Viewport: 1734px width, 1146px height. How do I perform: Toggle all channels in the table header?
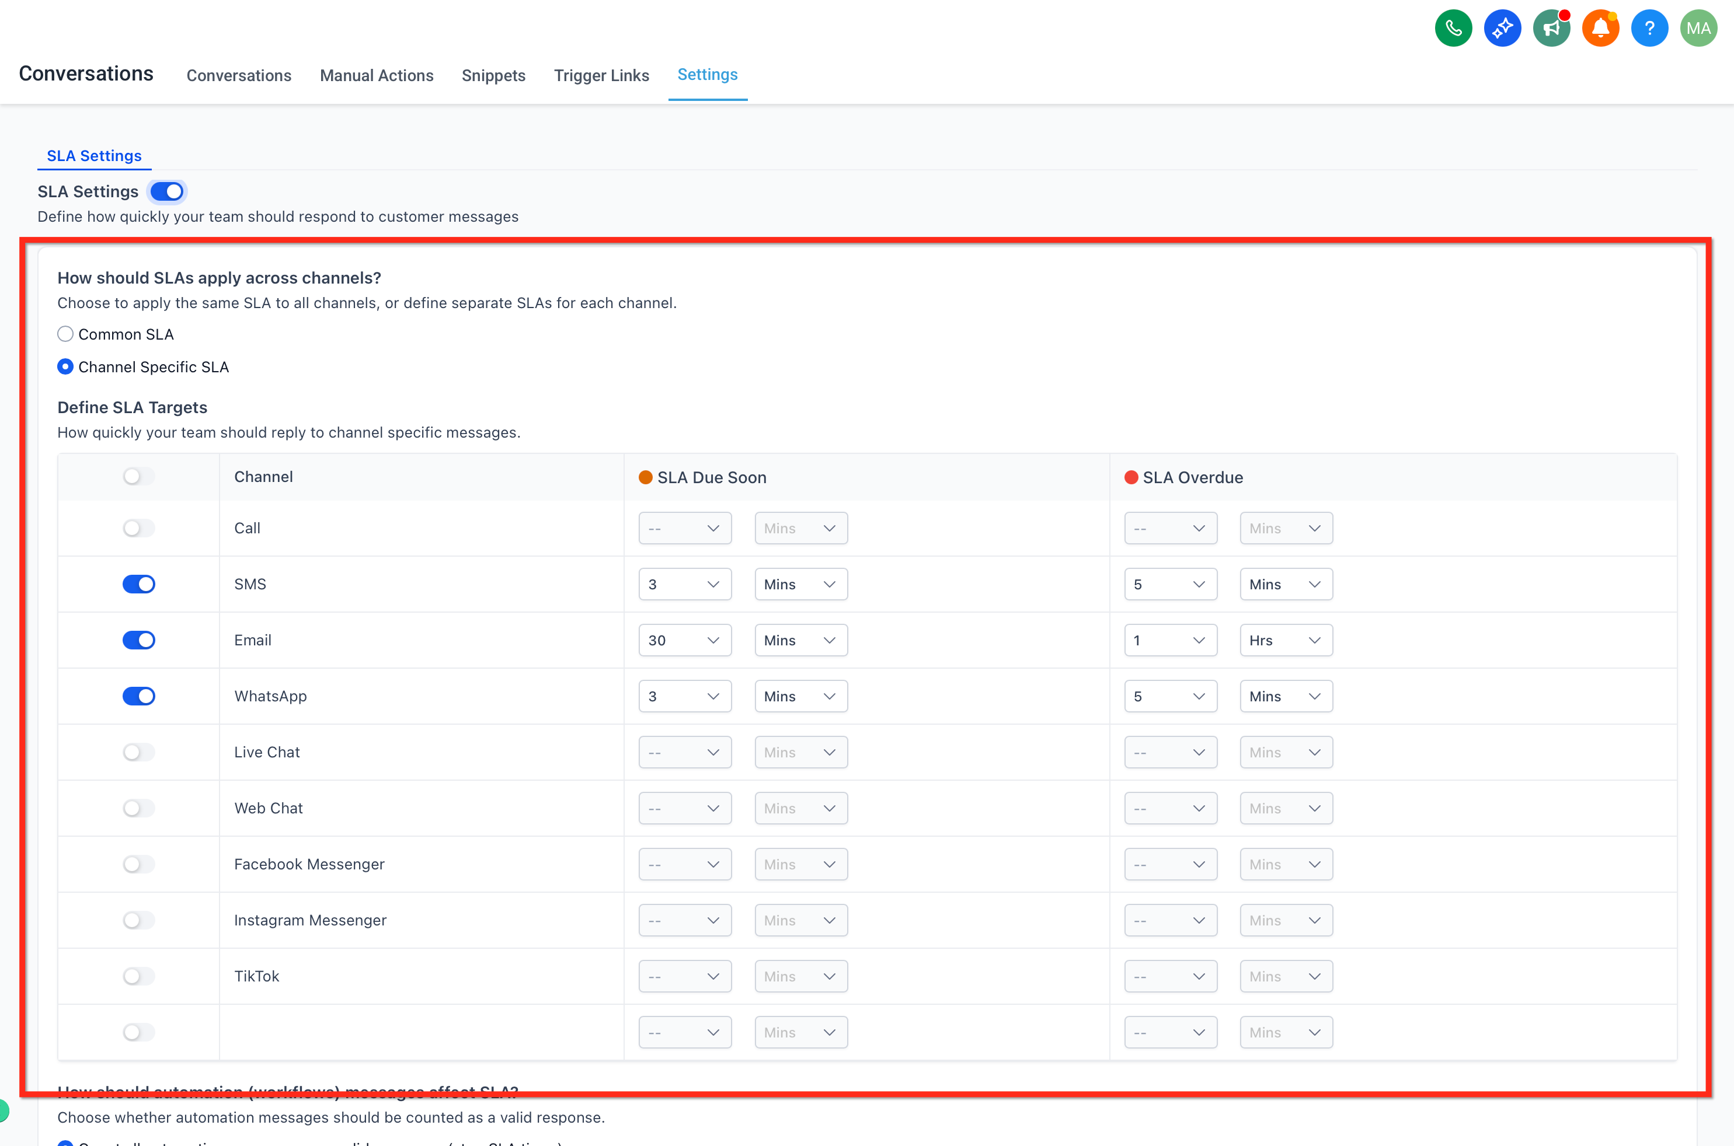tap(138, 477)
